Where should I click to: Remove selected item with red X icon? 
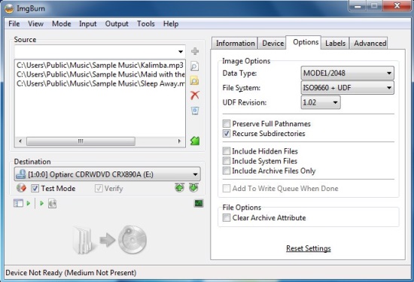tap(195, 96)
